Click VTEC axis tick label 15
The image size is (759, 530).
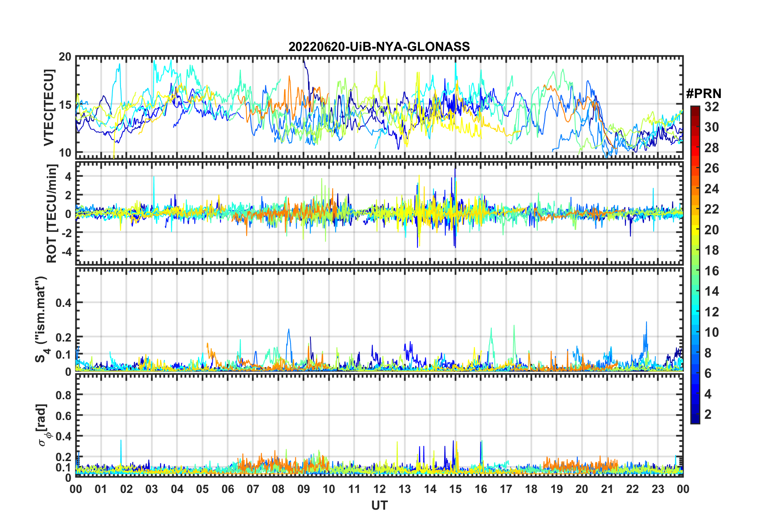click(65, 105)
